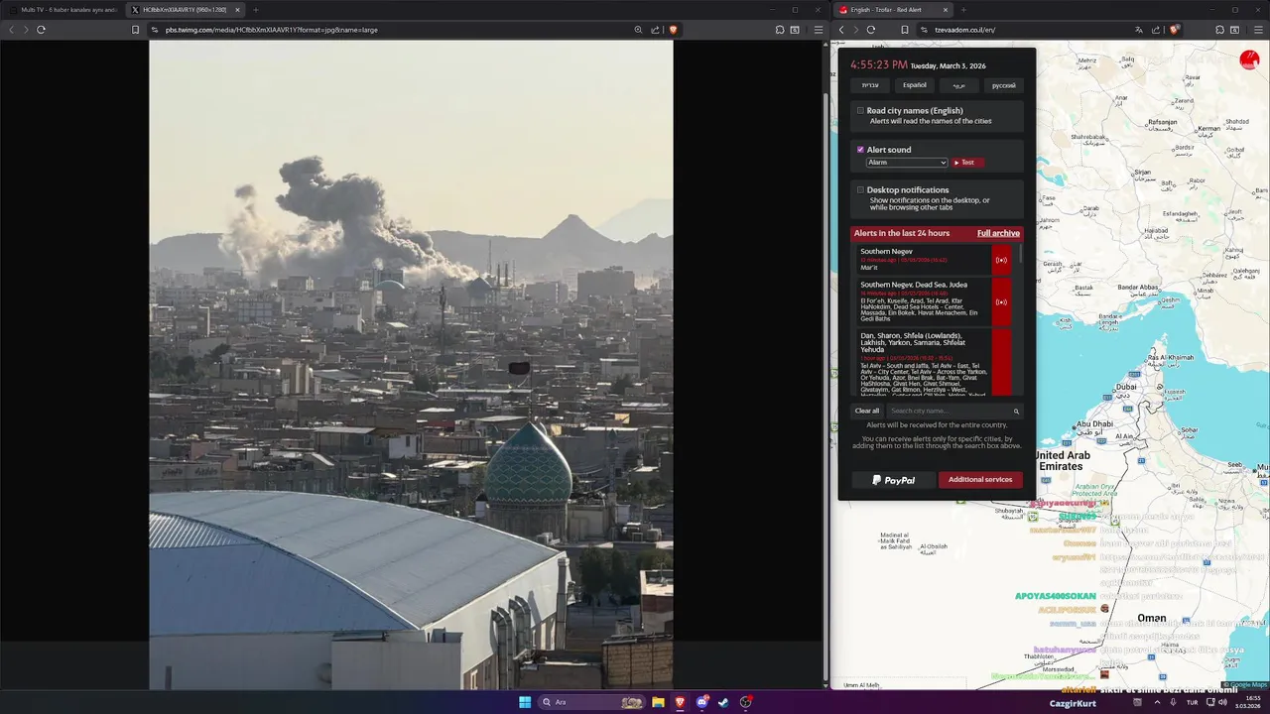Open Brave Shields for tzevaadom.co.il
Screen dimensions: 1270x714
pos(1174,30)
